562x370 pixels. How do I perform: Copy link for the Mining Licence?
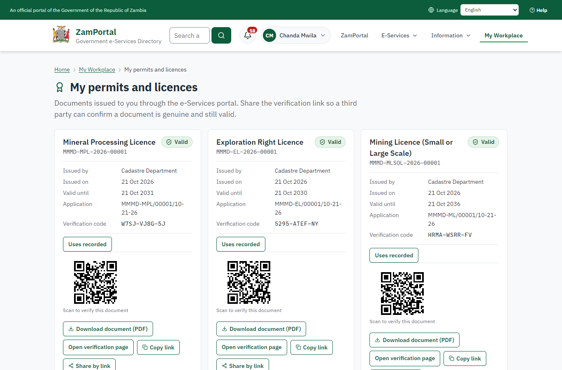point(465,358)
